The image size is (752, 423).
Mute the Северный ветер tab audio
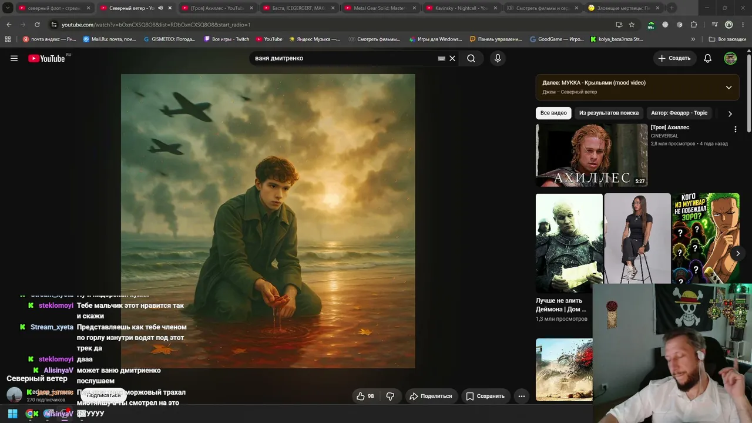160,8
